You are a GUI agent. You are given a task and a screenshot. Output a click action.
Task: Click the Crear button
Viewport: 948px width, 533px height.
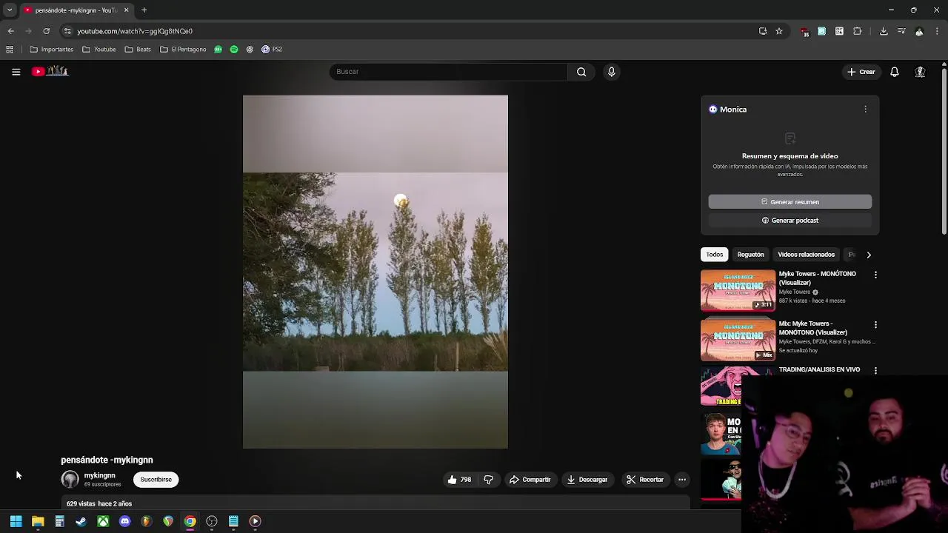tap(861, 72)
